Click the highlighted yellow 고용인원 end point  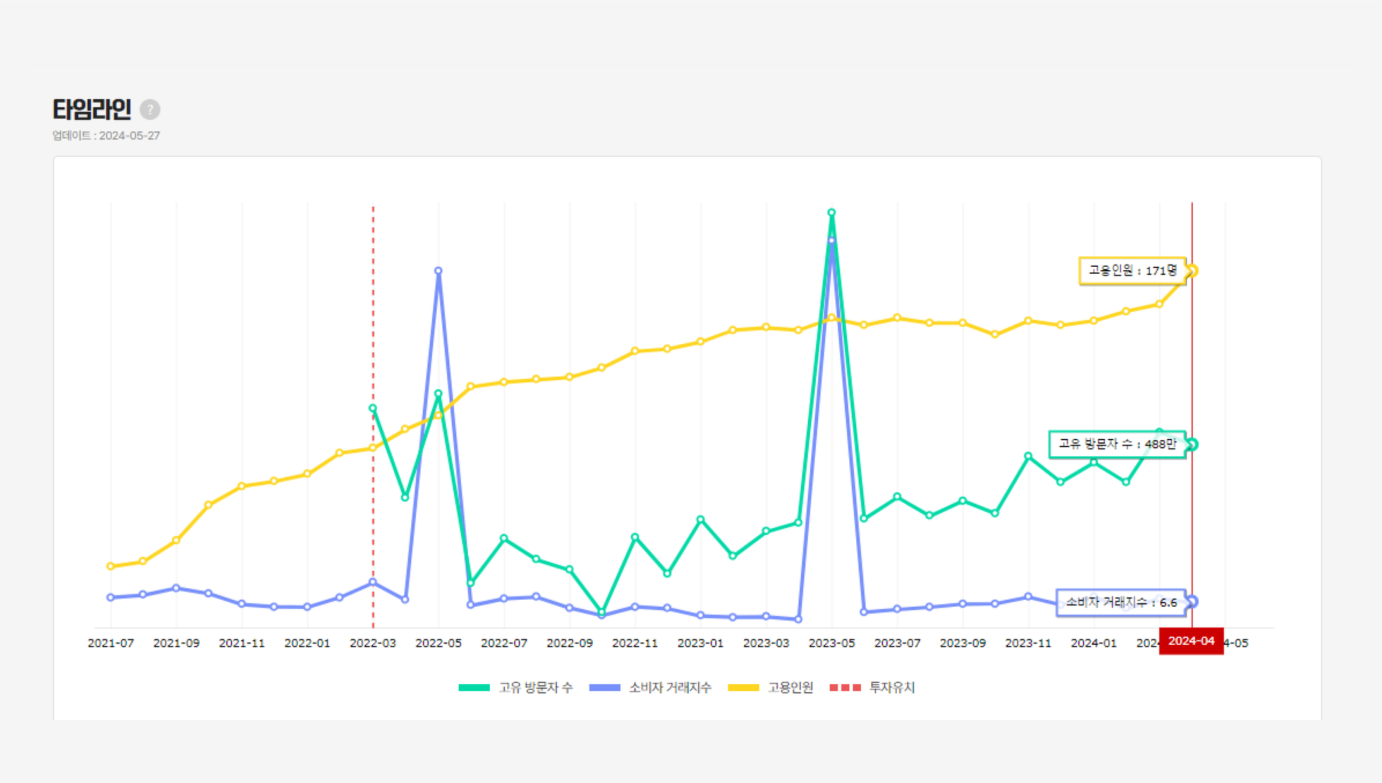1192,271
